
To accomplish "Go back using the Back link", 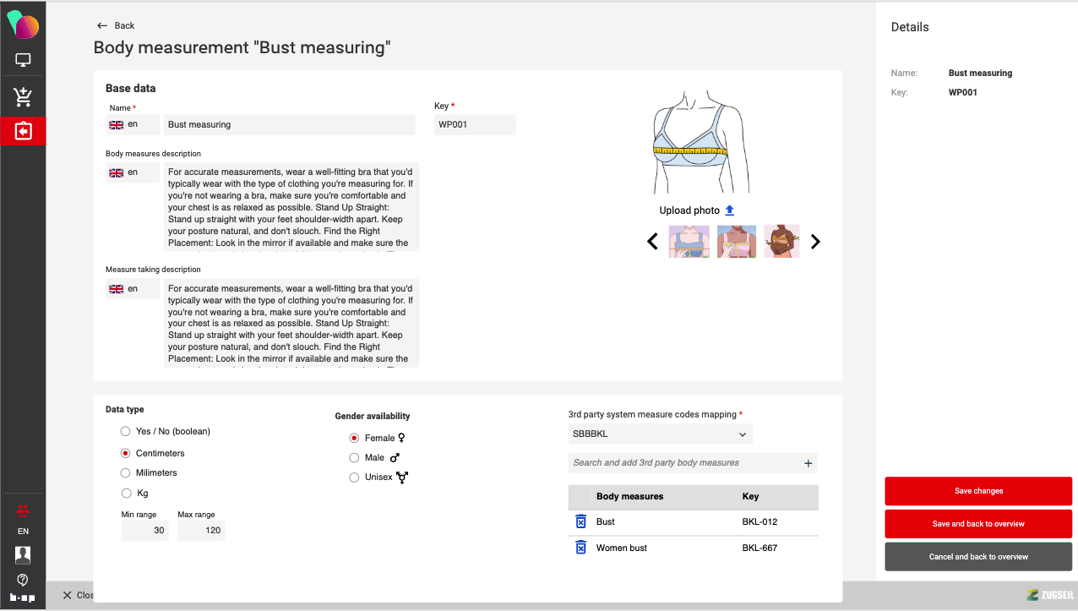I will pos(116,25).
